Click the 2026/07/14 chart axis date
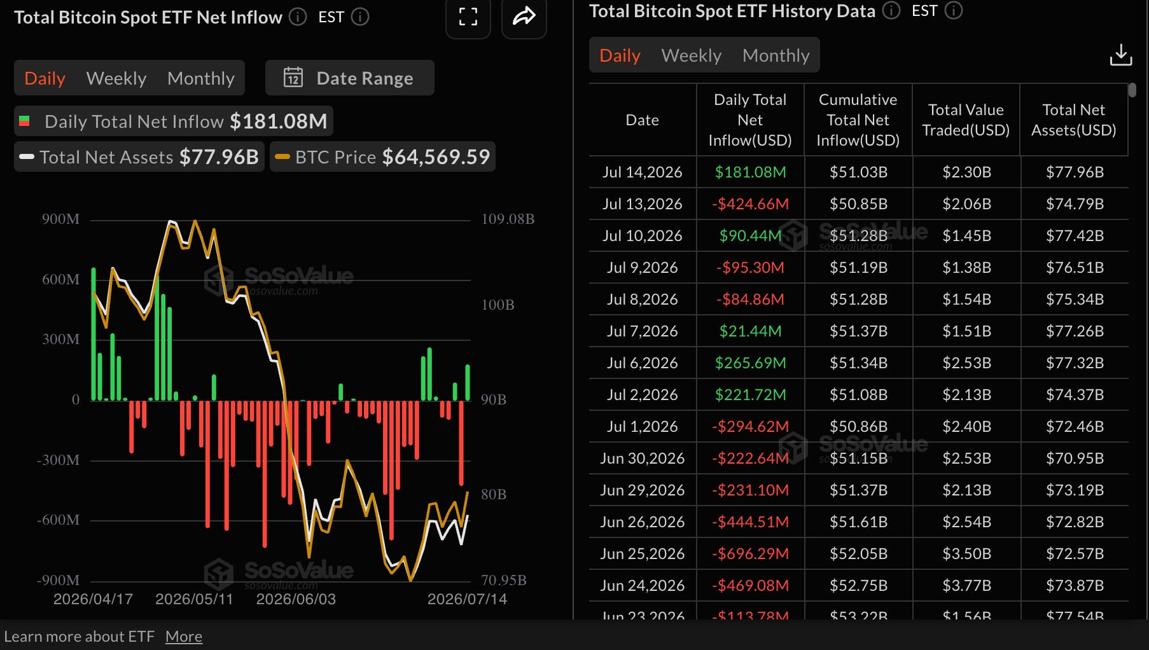Image resolution: width=1149 pixels, height=650 pixels. point(467,599)
